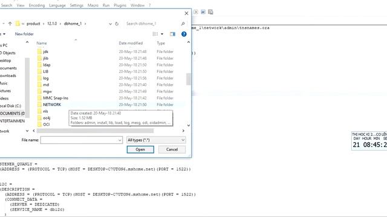
Task: Select ENTERTAINMEN drive in navigation pane
Action: click(12, 121)
